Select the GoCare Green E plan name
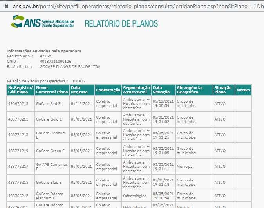This screenshot has width=264, height=208. click(50, 151)
